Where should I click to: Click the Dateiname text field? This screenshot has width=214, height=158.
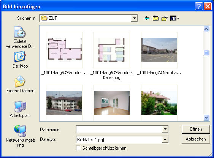pos(119,129)
